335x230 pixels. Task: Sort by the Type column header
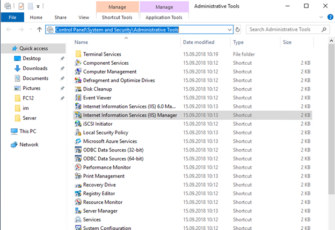click(256, 42)
